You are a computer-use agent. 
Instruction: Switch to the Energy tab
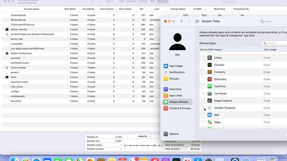point(143,1)
